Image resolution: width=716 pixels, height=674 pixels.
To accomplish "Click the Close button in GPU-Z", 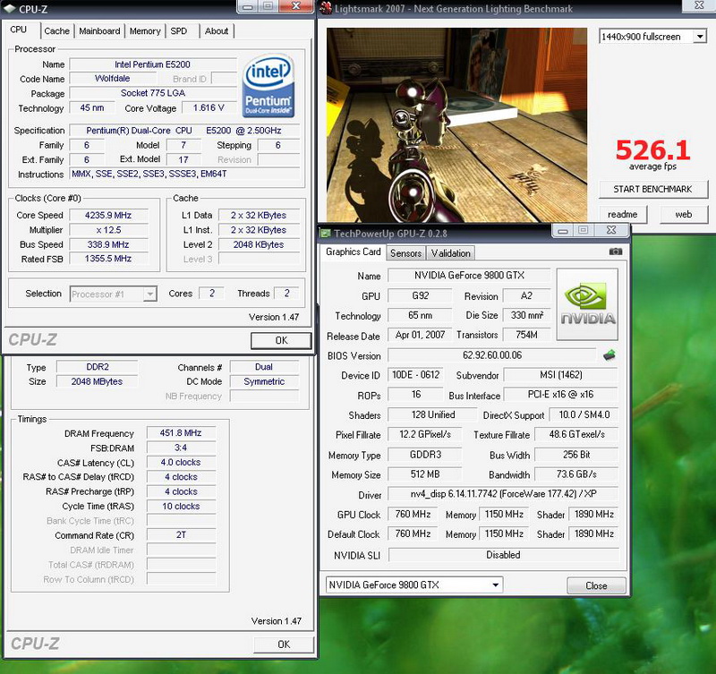I will pyautogui.click(x=596, y=586).
